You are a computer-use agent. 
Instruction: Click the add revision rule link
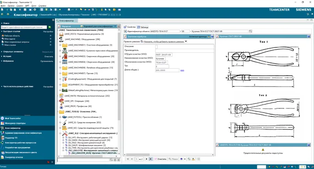tap(164, 41)
